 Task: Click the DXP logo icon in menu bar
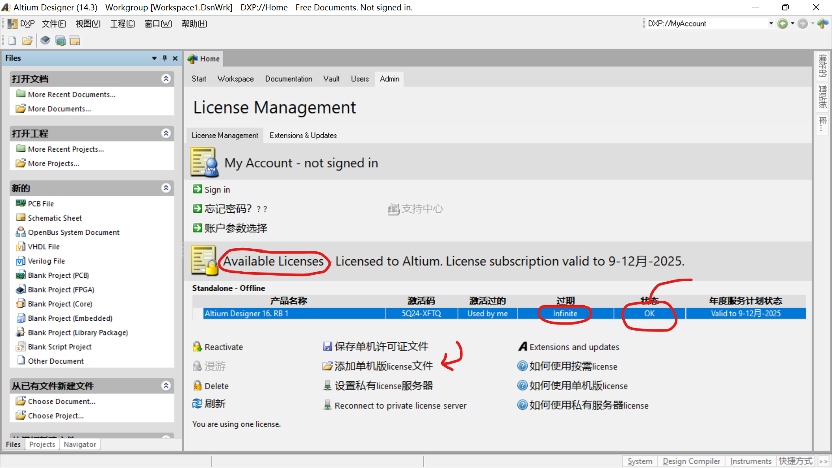pos(13,24)
